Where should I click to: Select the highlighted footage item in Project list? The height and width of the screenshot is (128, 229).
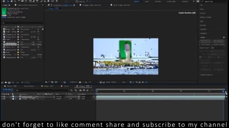(11, 44)
